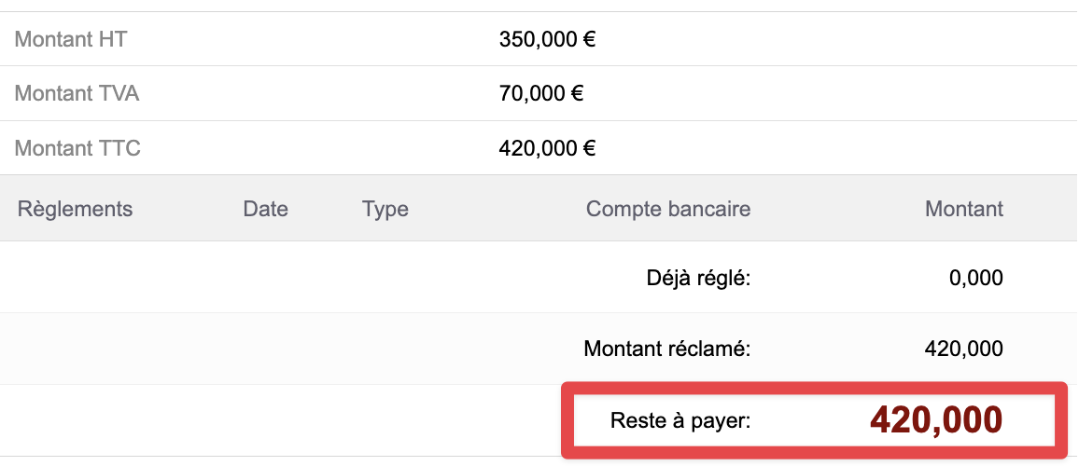Click the euro sign after 350,000

pyautogui.click(x=590, y=39)
